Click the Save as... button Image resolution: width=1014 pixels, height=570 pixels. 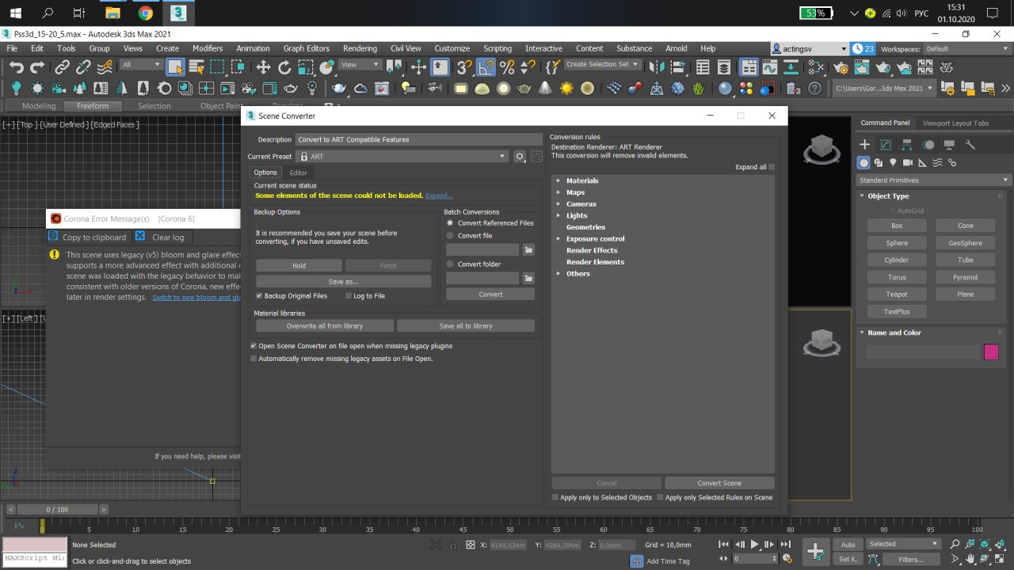[343, 281]
